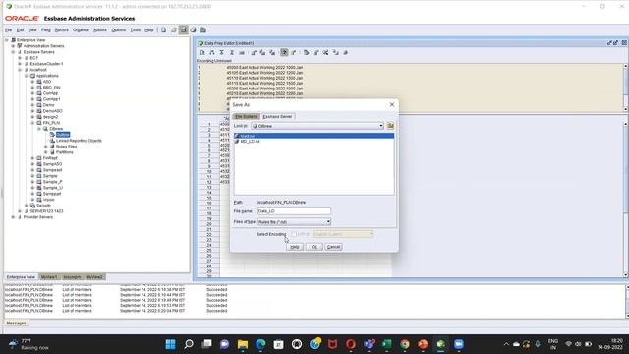Select the DemoASO application

(52, 111)
